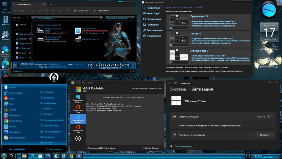The image size is (282, 159).
Task: Click the Изменить product key button
Action: 265,135
